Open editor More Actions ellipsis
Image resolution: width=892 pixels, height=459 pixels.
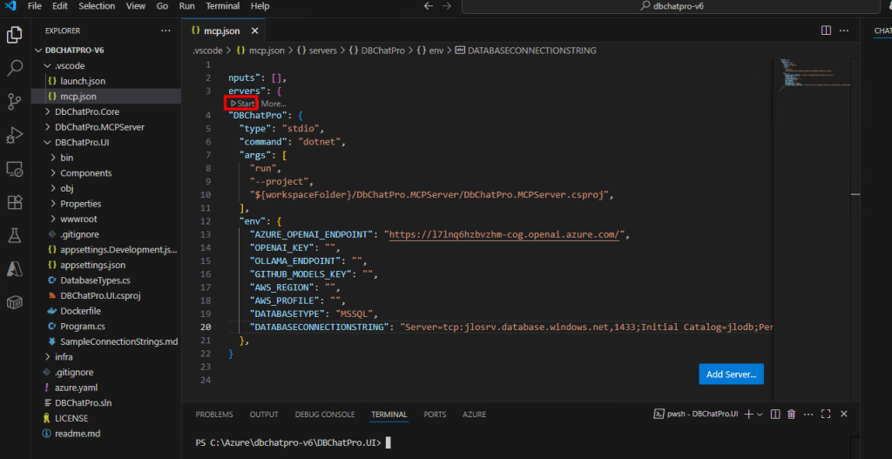coord(844,30)
